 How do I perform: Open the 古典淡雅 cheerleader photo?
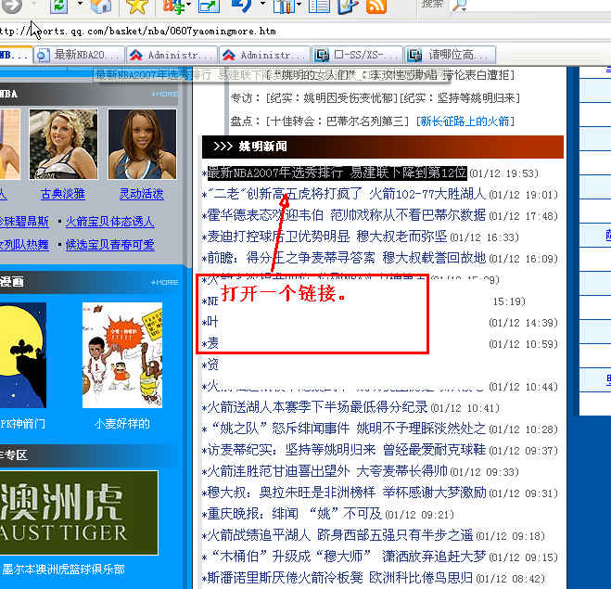click(64, 144)
